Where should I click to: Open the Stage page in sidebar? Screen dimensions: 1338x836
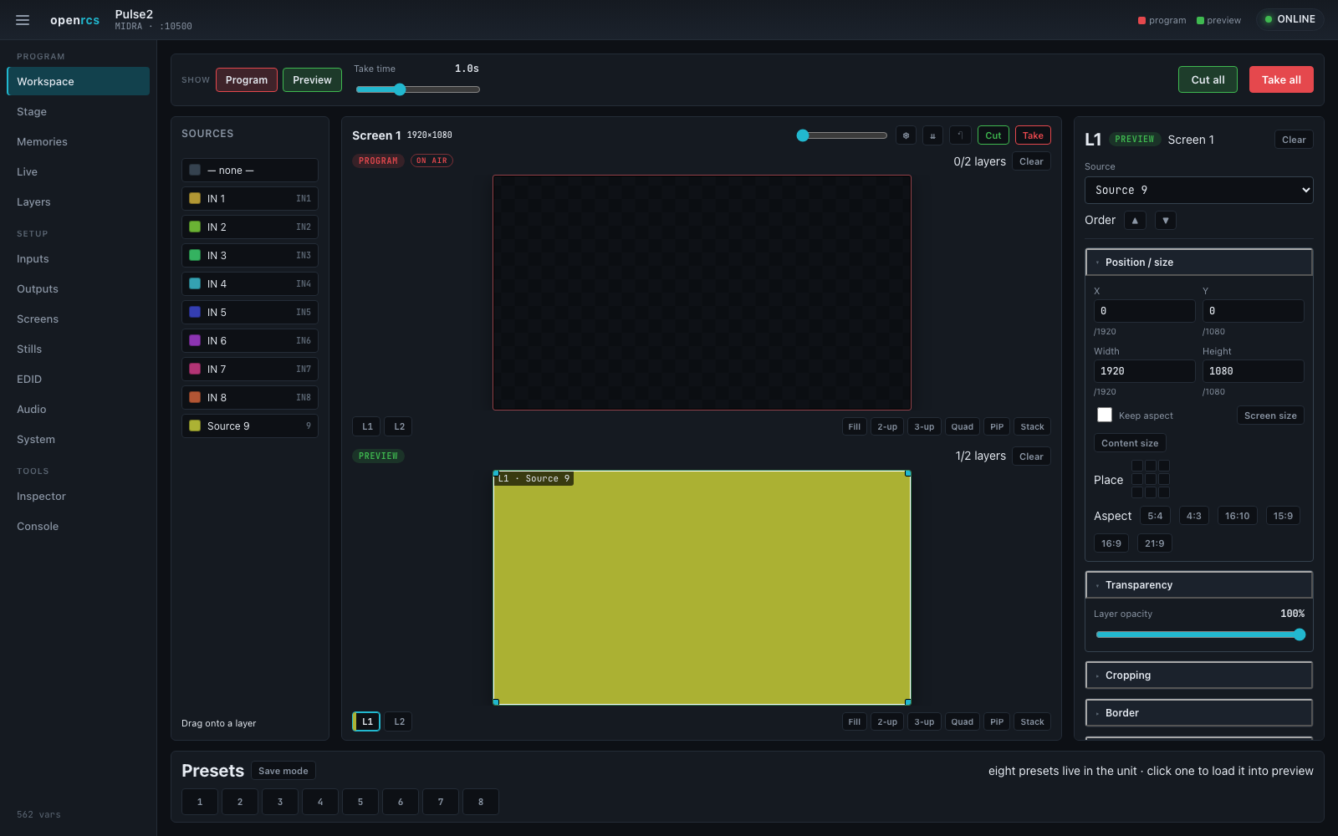coord(78,112)
